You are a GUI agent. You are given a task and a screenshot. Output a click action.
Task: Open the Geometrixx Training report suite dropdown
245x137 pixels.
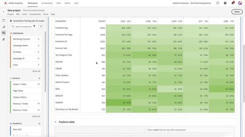(27, 21)
